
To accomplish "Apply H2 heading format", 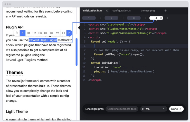I will [34, 33].
